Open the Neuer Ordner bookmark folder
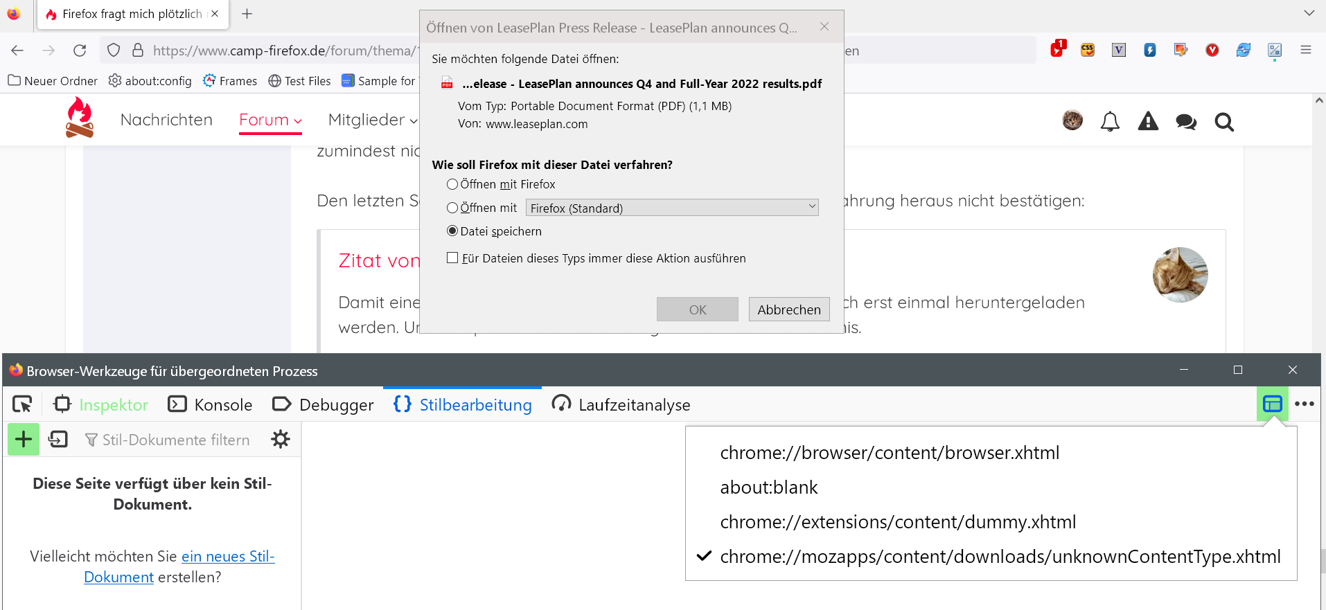 click(x=53, y=81)
